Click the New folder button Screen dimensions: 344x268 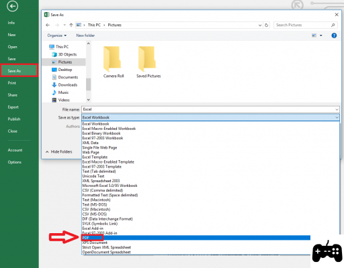85,36
